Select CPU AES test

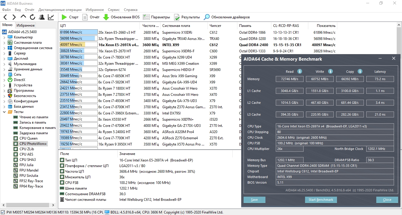point(26,154)
